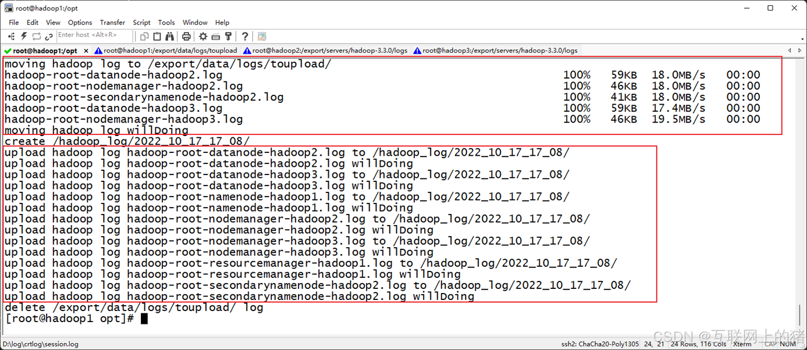This screenshot has height=350, width=807.
Task: Click the Paste clipboard icon
Action: pyautogui.click(x=157, y=37)
